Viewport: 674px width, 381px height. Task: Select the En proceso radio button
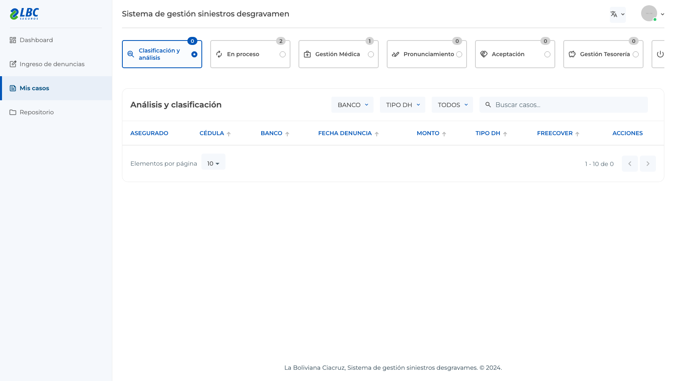click(282, 55)
